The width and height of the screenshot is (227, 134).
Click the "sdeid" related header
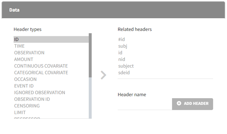click(x=124, y=73)
